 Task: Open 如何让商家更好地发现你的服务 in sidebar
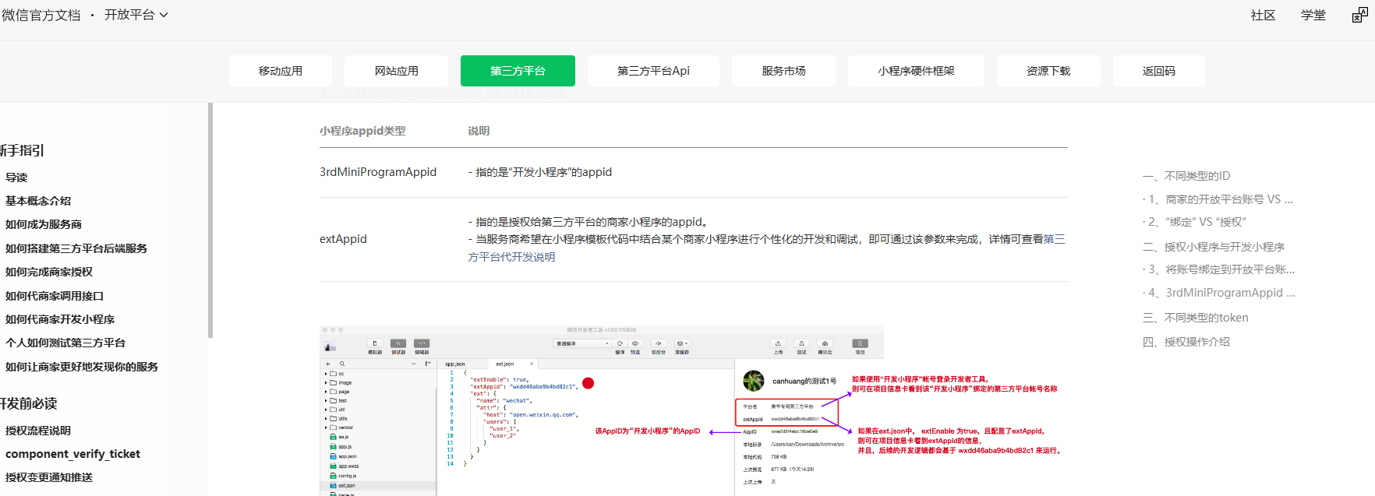pyautogui.click(x=82, y=367)
